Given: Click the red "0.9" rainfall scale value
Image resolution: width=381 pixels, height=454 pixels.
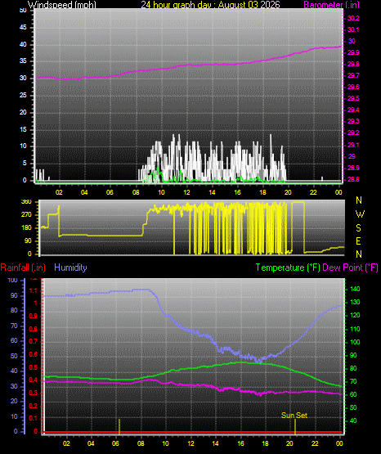Looking at the screenshot, I should 34,316.
